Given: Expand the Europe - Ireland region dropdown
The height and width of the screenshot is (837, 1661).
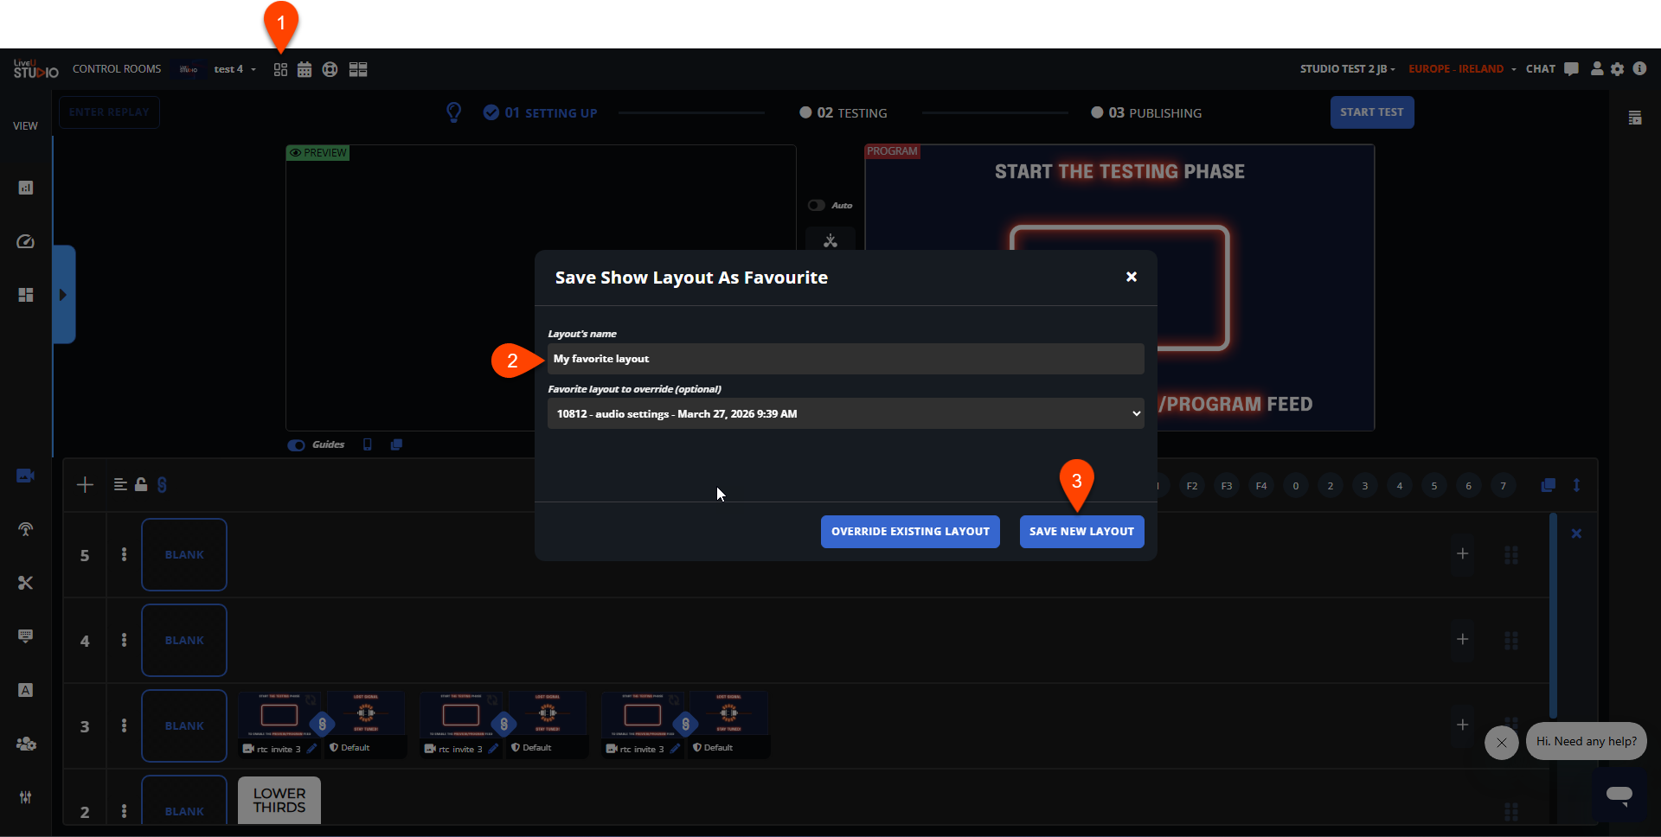Looking at the screenshot, I should tap(1461, 69).
